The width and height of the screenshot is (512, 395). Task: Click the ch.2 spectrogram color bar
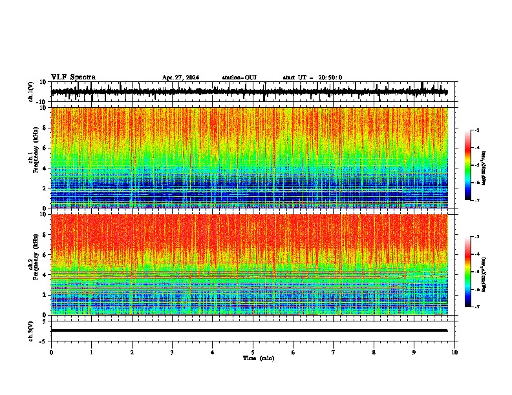[x=468, y=272]
